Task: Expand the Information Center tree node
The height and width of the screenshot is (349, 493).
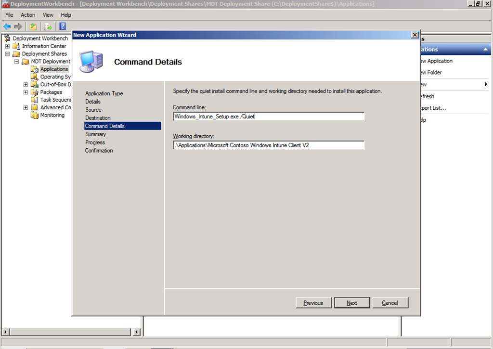Action: [7, 46]
